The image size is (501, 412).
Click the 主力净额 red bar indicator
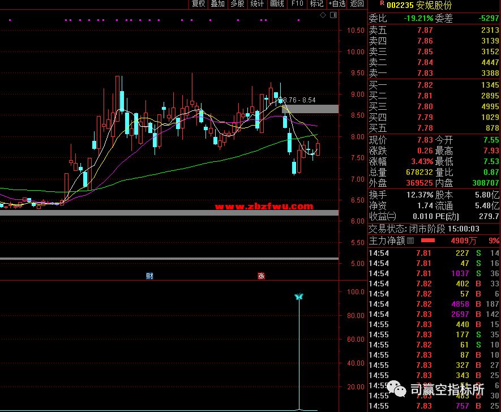(436, 241)
